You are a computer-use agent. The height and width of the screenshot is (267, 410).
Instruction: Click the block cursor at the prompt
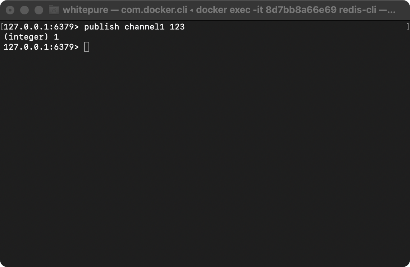[x=87, y=47]
